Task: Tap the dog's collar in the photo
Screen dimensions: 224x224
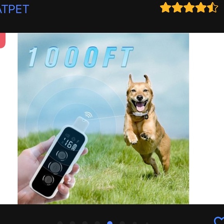Action: (x=141, y=114)
